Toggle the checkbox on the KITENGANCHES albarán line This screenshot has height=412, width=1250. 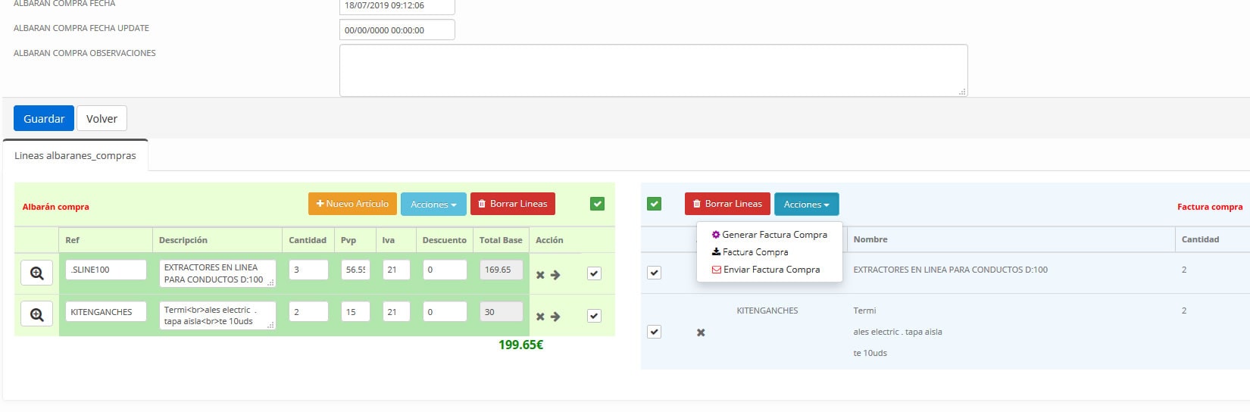tap(594, 316)
